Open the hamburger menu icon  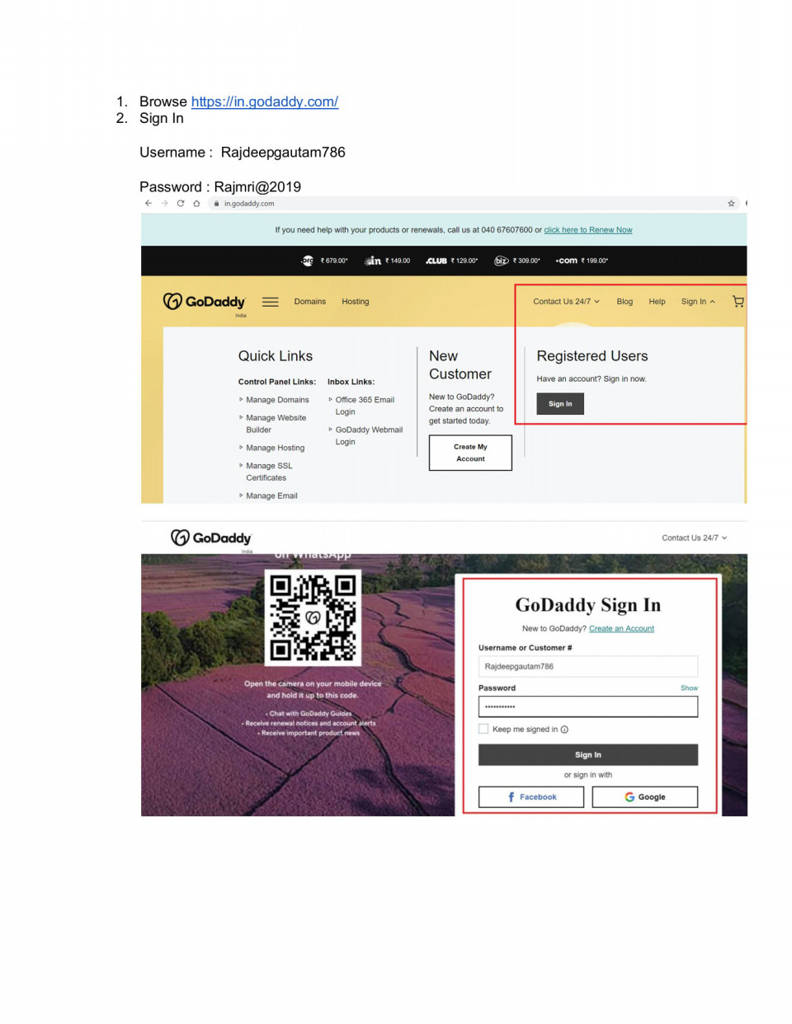point(270,302)
